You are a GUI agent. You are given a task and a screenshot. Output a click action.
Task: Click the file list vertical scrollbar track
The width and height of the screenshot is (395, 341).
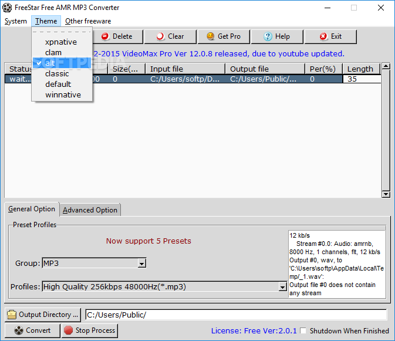(386, 130)
